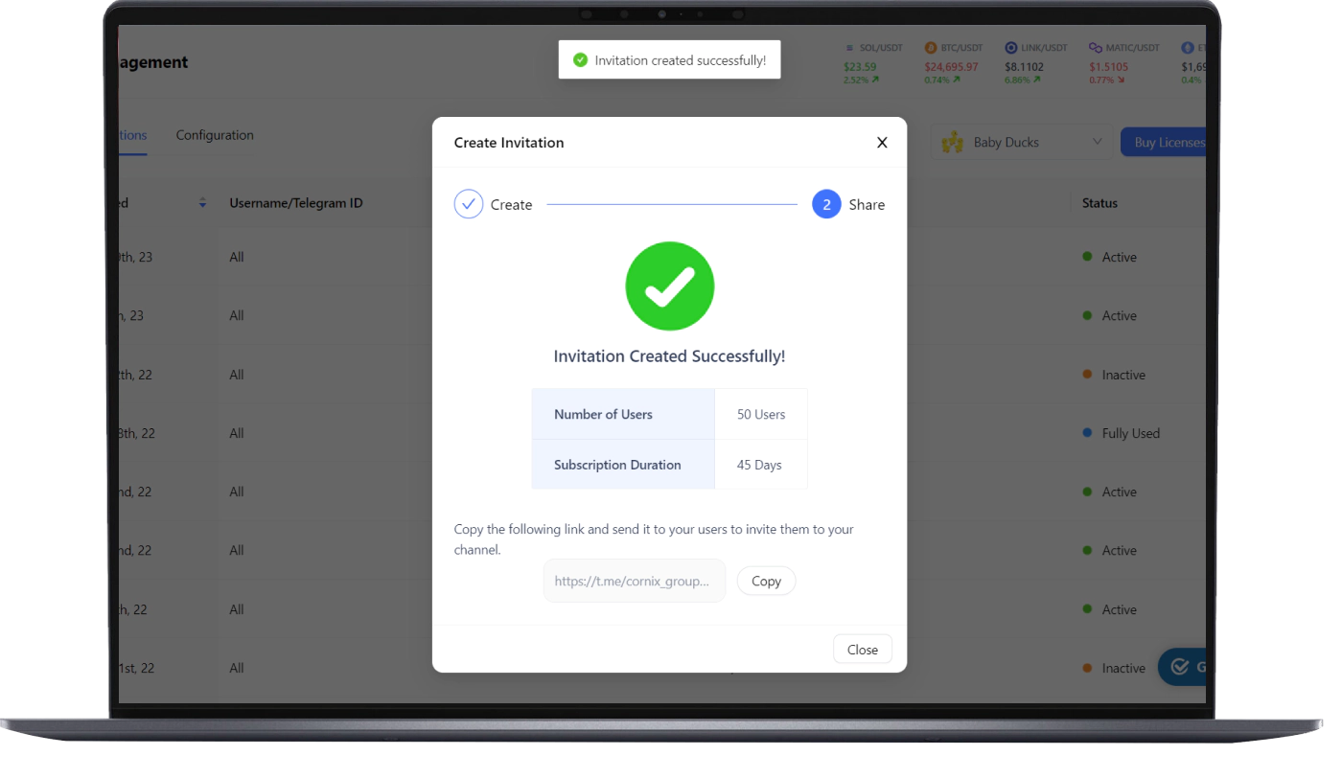
Task: Switch to the Configuration tab
Action: (x=215, y=135)
